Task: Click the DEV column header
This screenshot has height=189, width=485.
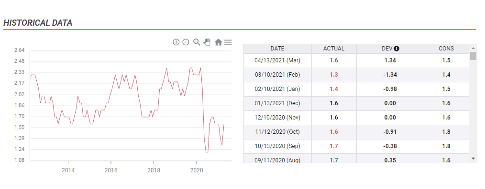Action: (x=390, y=49)
